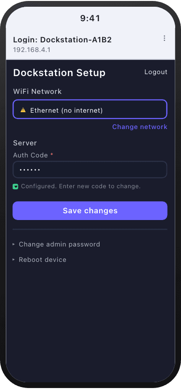The width and height of the screenshot is (181, 389).
Task: Click the red required asterisk after Auth Code
Action: coord(52,155)
